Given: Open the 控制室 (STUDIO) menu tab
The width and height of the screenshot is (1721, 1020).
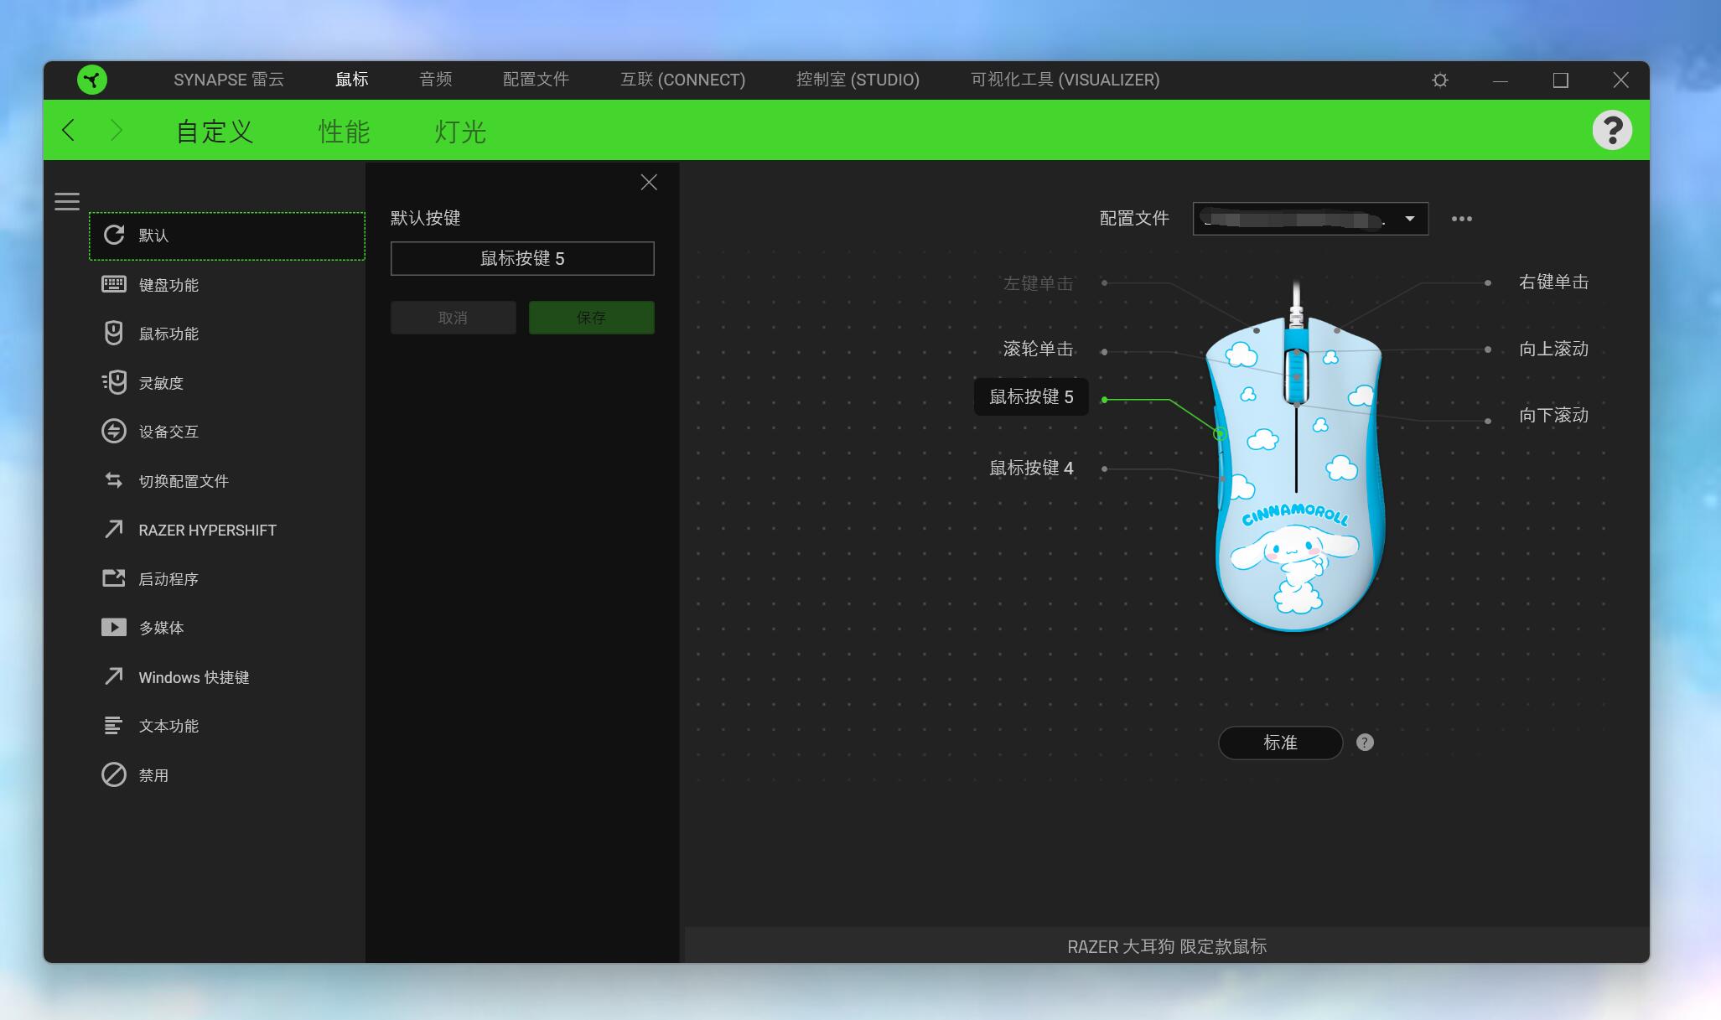Looking at the screenshot, I should point(857,80).
